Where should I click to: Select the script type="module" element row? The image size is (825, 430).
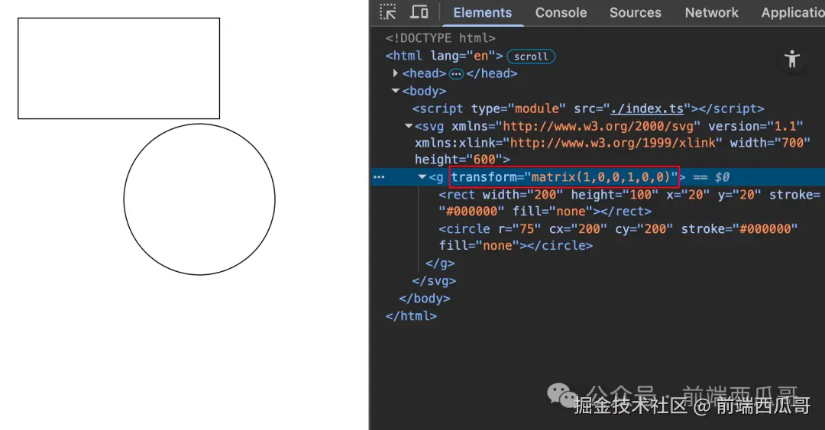[588, 109]
